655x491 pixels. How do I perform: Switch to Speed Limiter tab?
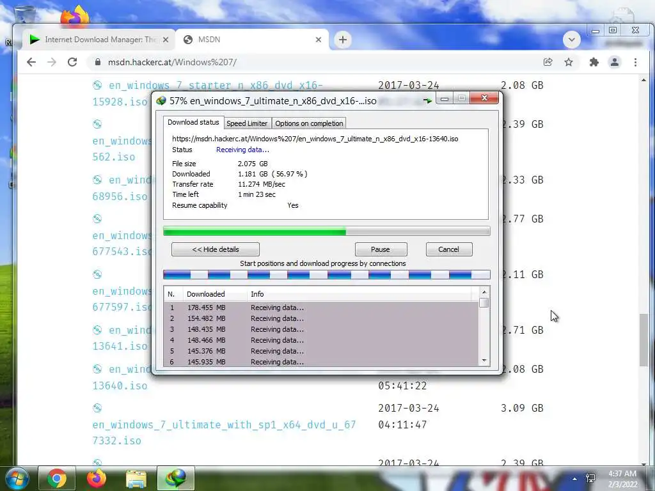pyautogui.click(x=247, y=123)
